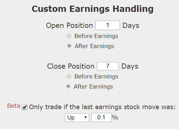Click the Open Position days input field
179x129 pixels.
tap(108, 25)
